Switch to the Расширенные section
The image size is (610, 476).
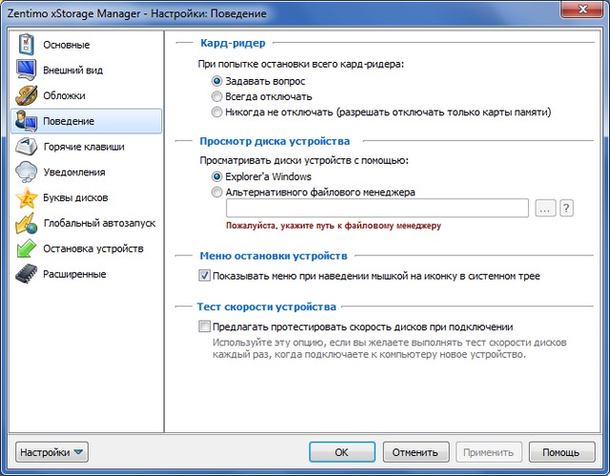pyautogui.click(x=86, y=274)
